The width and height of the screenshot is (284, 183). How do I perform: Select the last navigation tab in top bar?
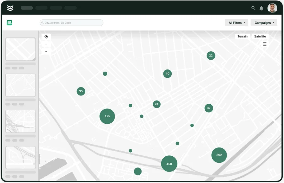(70, 8)
